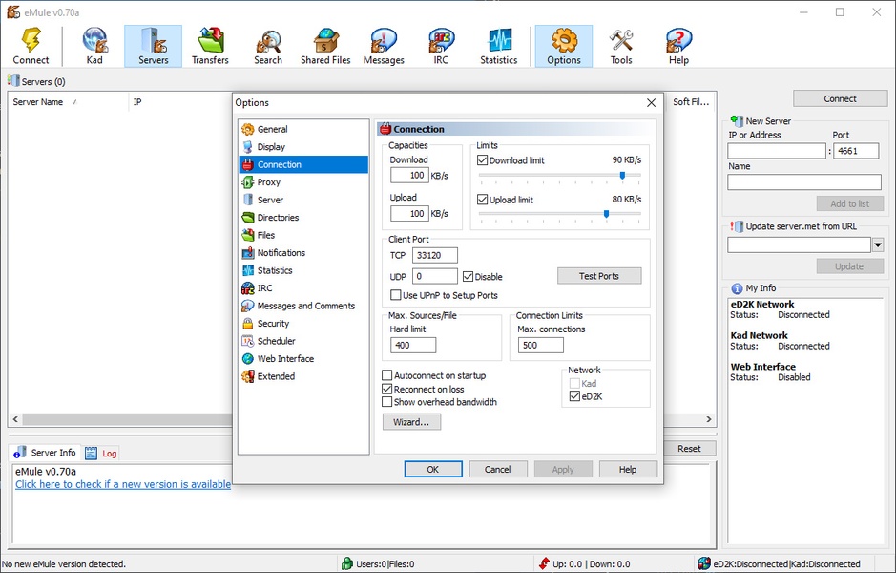Select Proxy in the options list
Screen dimensions: 896x573
(x=268, y=182)
